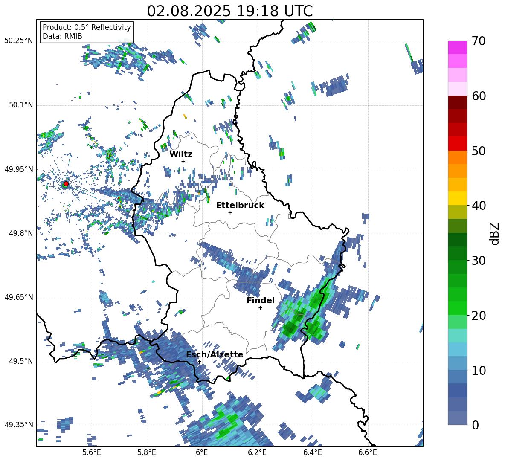Screen dimensions: 505x461
Task: Click the Findel station cross marker
Action: point(260,308)
